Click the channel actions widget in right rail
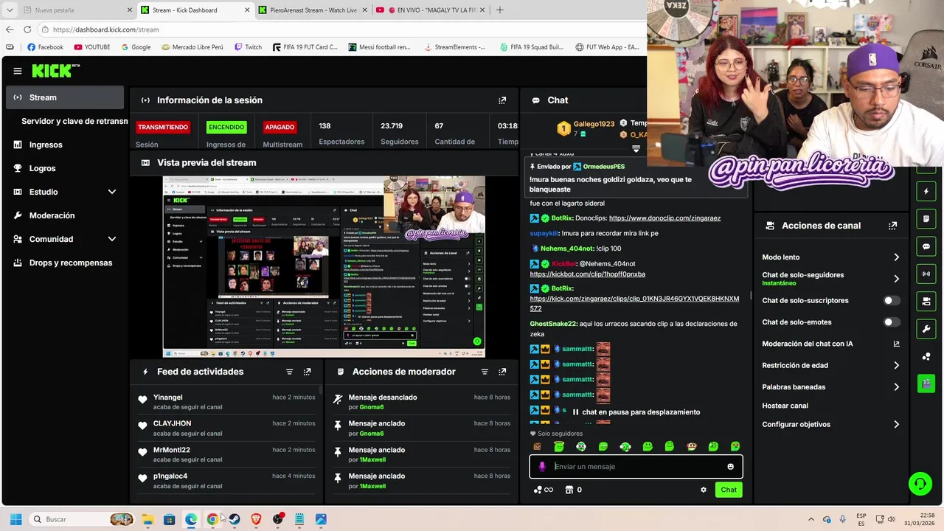The image size is (944, 531). [x=926, y=301]
